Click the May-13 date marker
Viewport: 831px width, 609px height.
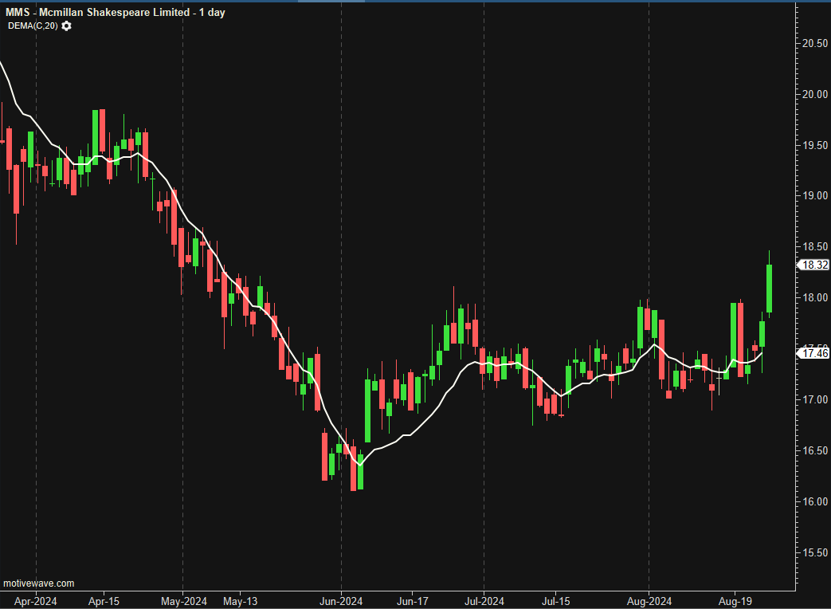click(x=241, y=600)
